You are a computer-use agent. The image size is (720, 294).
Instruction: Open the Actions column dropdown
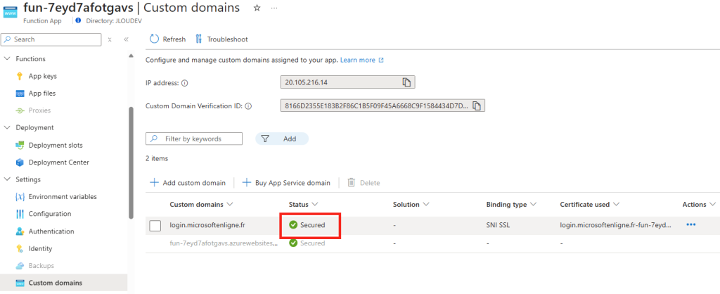[699, 204]
